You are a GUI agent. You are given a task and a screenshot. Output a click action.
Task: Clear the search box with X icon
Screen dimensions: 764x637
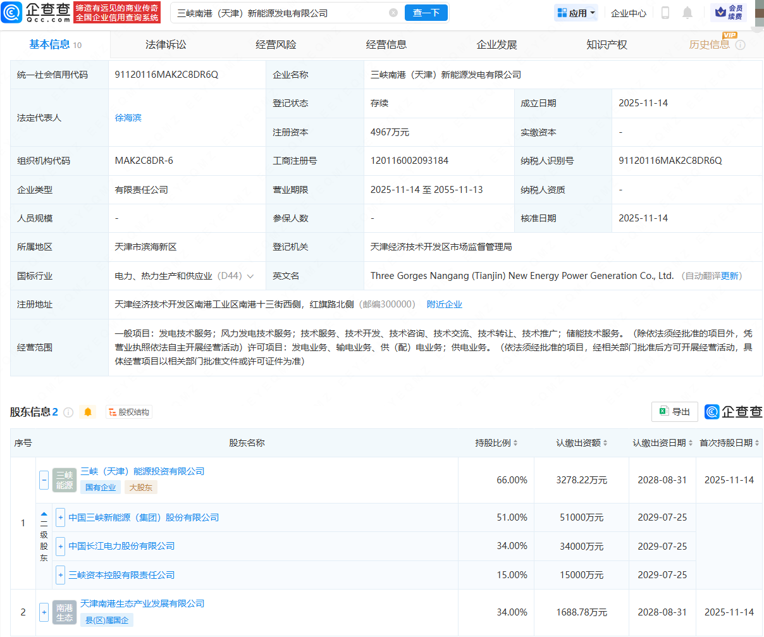click(393, 13)
